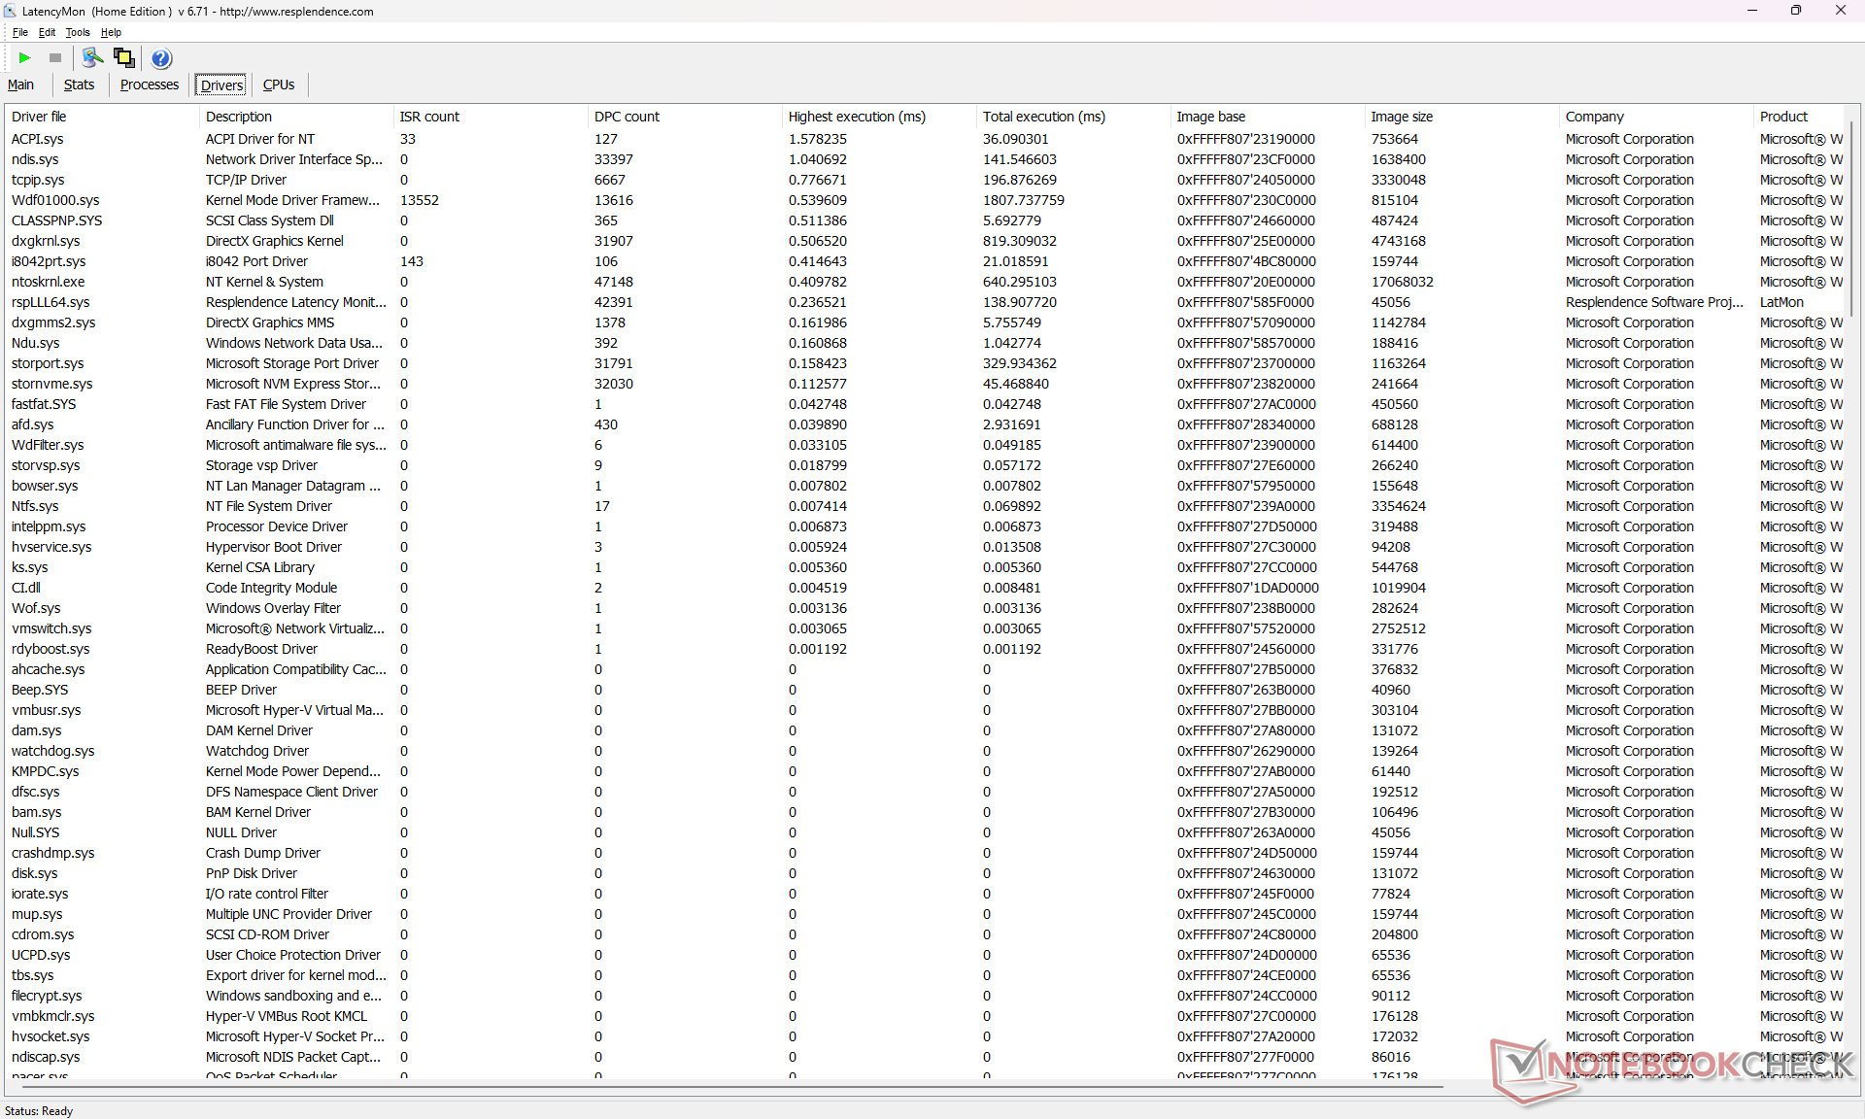Switch to the Processes tab

149,85
